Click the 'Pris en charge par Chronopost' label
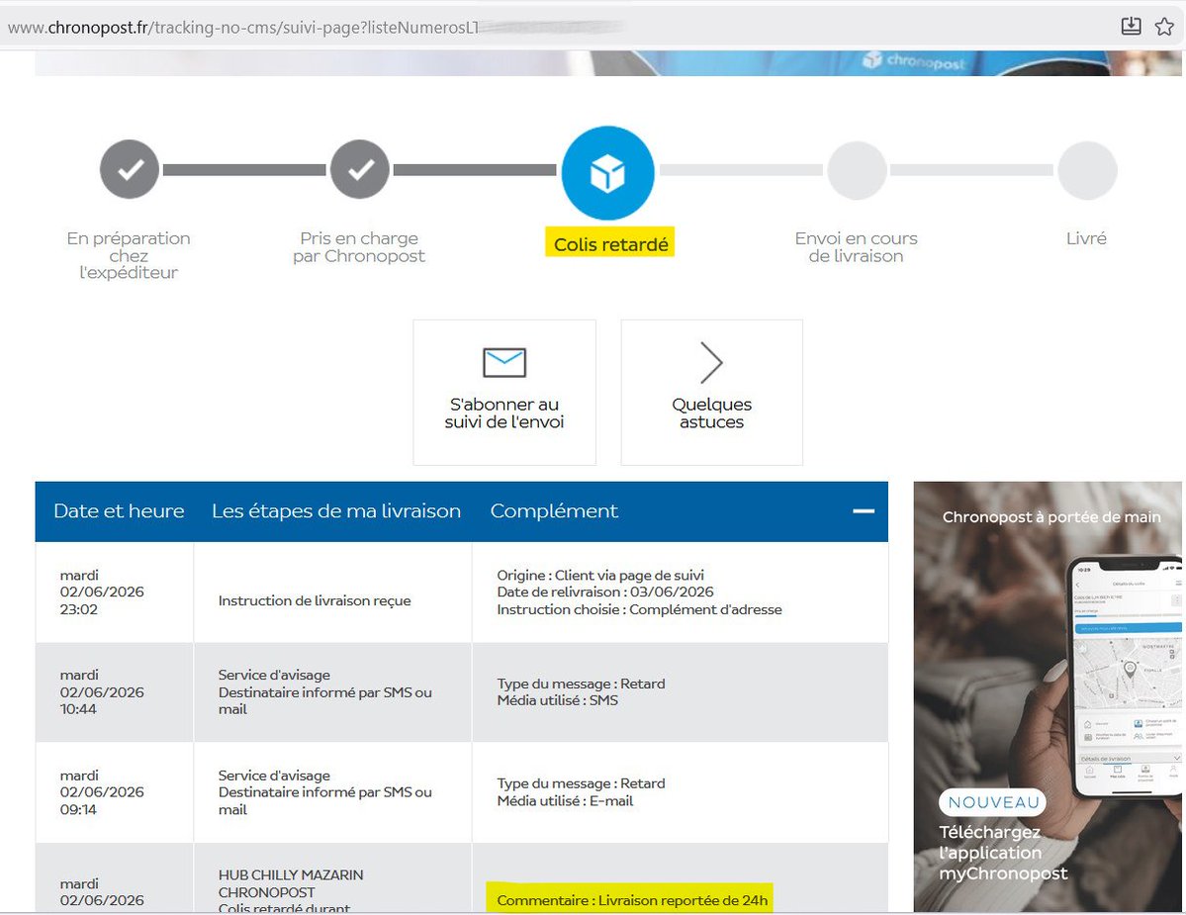 click(x=359, y=247)
